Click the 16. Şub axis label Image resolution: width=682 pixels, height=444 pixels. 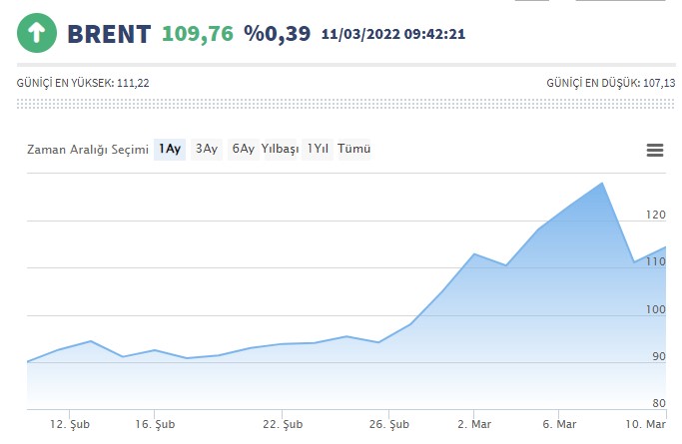pyautogui.click(x=155, y=424)
